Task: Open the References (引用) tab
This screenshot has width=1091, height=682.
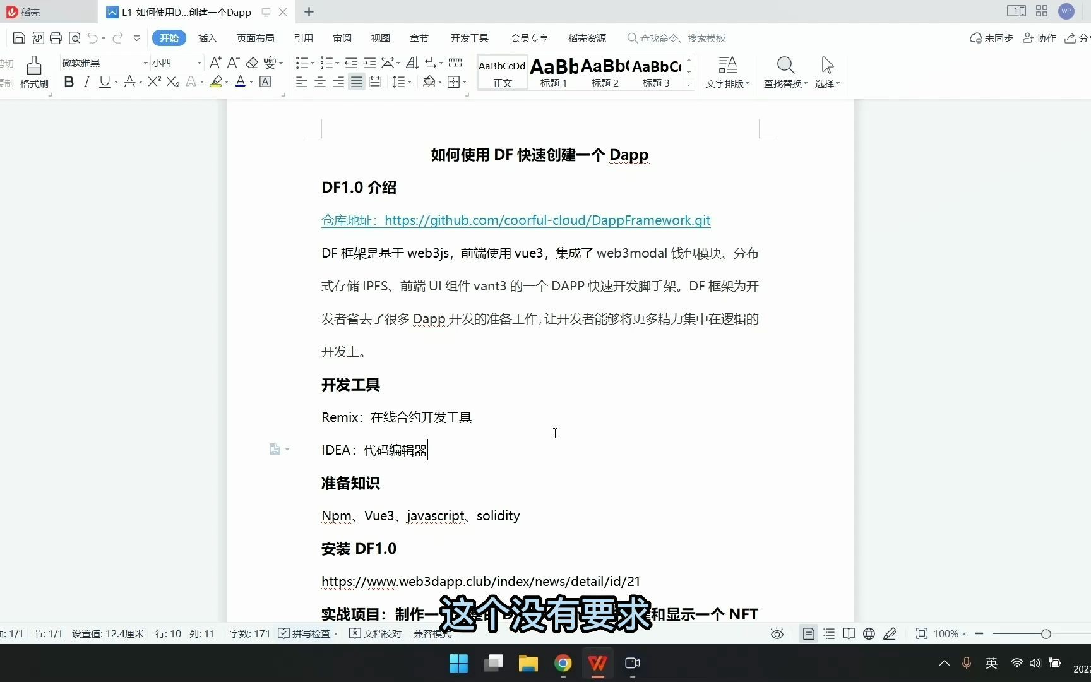Action: (304, 38)
